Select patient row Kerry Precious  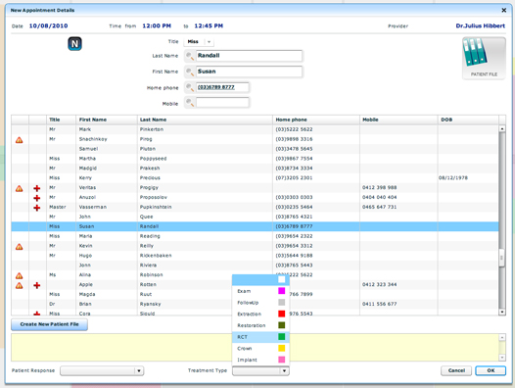tap(255, 178)
